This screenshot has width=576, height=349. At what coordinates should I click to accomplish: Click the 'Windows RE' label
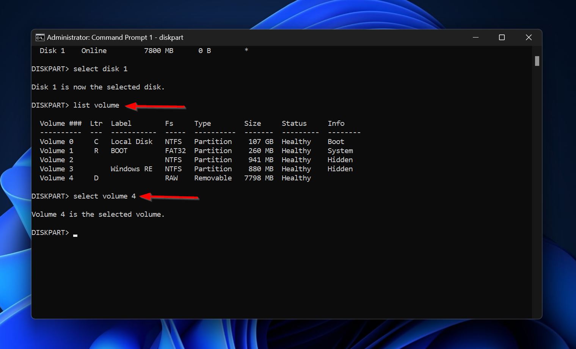point(132,169)
